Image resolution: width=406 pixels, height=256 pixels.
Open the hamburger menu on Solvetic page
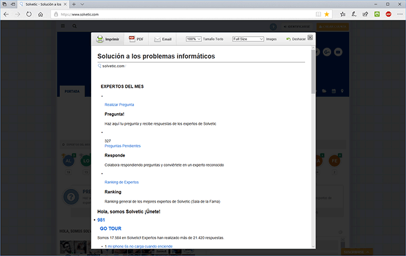point(63,26)
